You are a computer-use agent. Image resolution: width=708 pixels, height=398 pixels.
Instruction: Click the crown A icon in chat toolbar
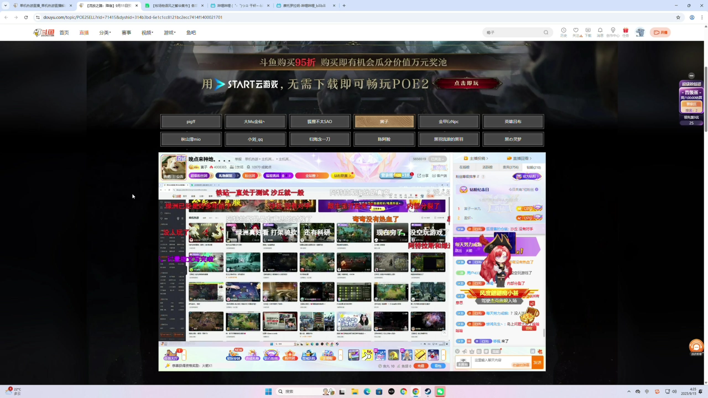click(472, 351)
